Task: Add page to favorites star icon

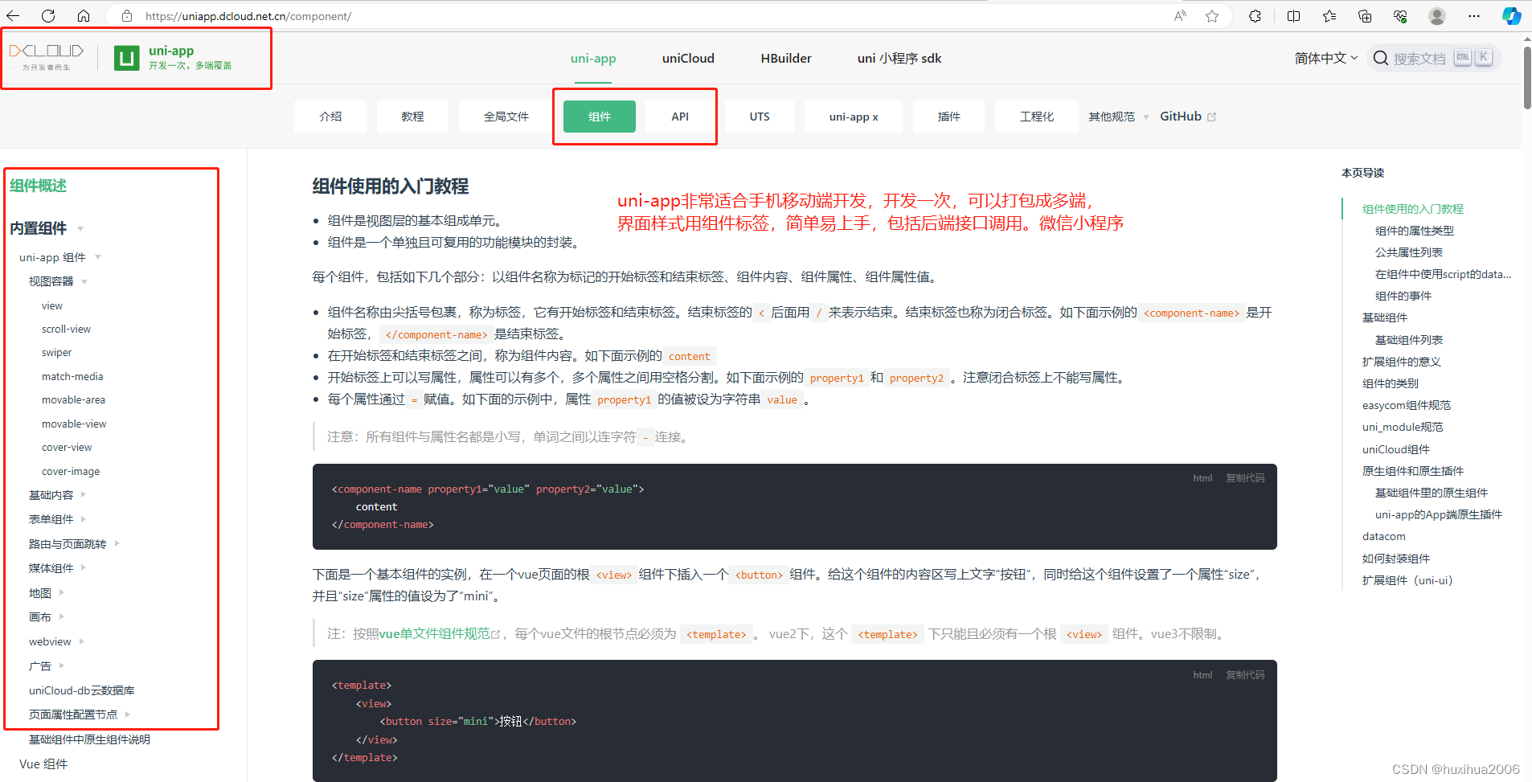Action: pos(1212,16)
